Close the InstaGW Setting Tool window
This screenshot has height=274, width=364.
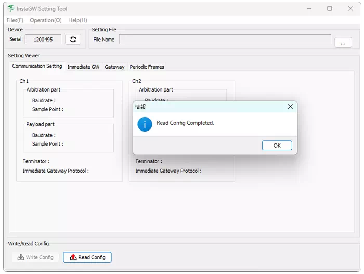pyautogui.click(x=350, y=9)
